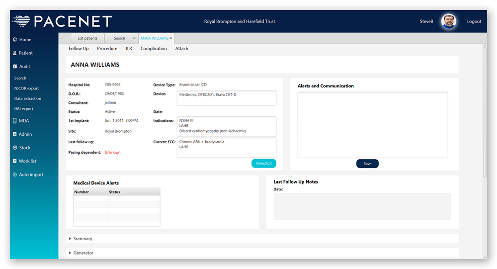Open the Complication menu item
Viewport: 497px width, 269px height.
tap(154, 49)
